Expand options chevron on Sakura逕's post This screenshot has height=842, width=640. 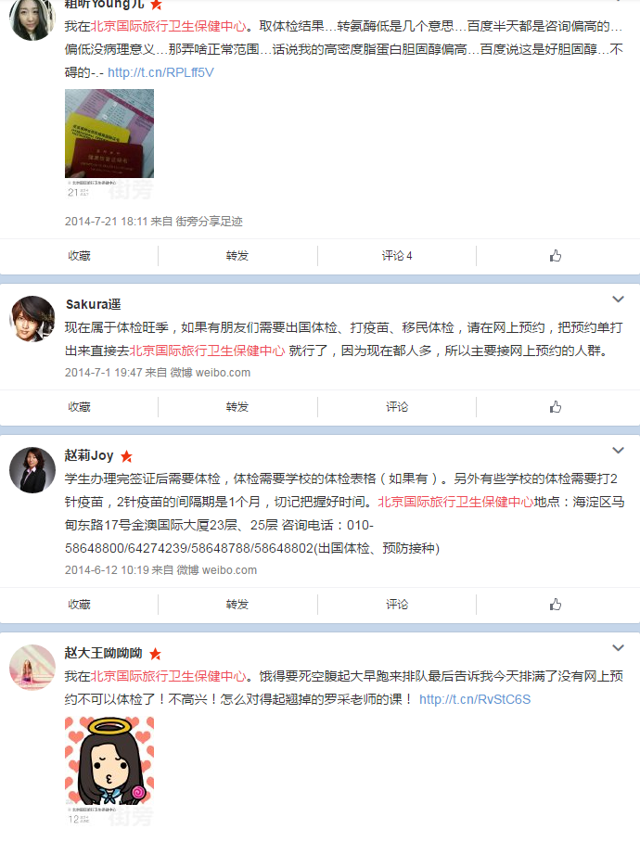pos(618,300)
